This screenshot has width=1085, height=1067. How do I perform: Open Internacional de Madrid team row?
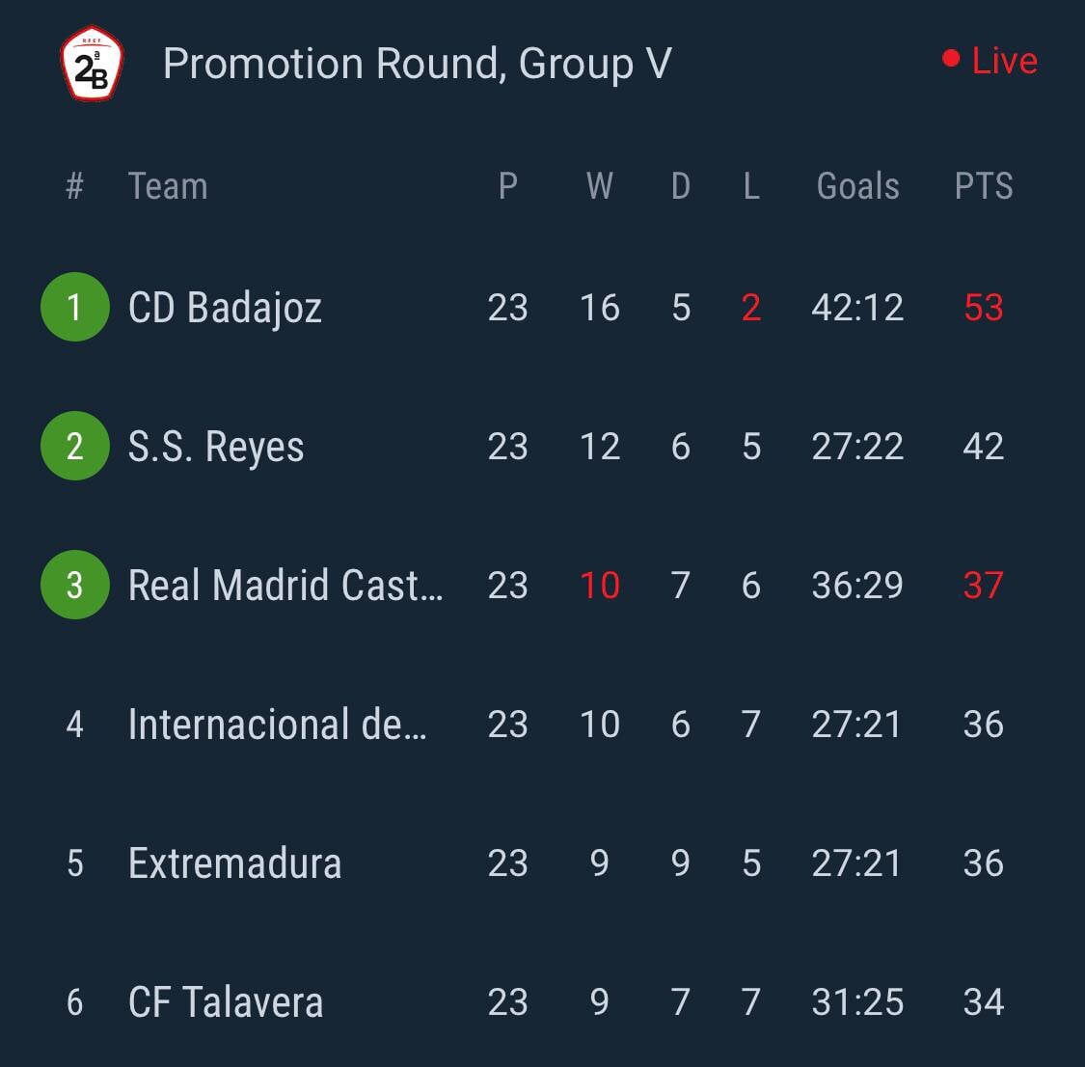coord(542,725)
